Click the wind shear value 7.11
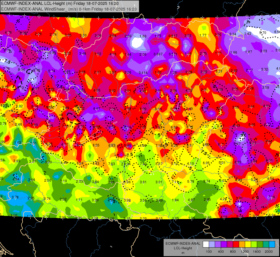 point(175,182)
